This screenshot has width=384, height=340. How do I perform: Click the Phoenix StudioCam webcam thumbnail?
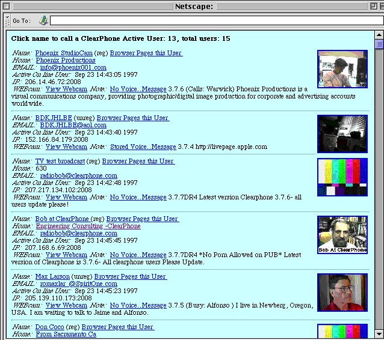tap(342, 69)
